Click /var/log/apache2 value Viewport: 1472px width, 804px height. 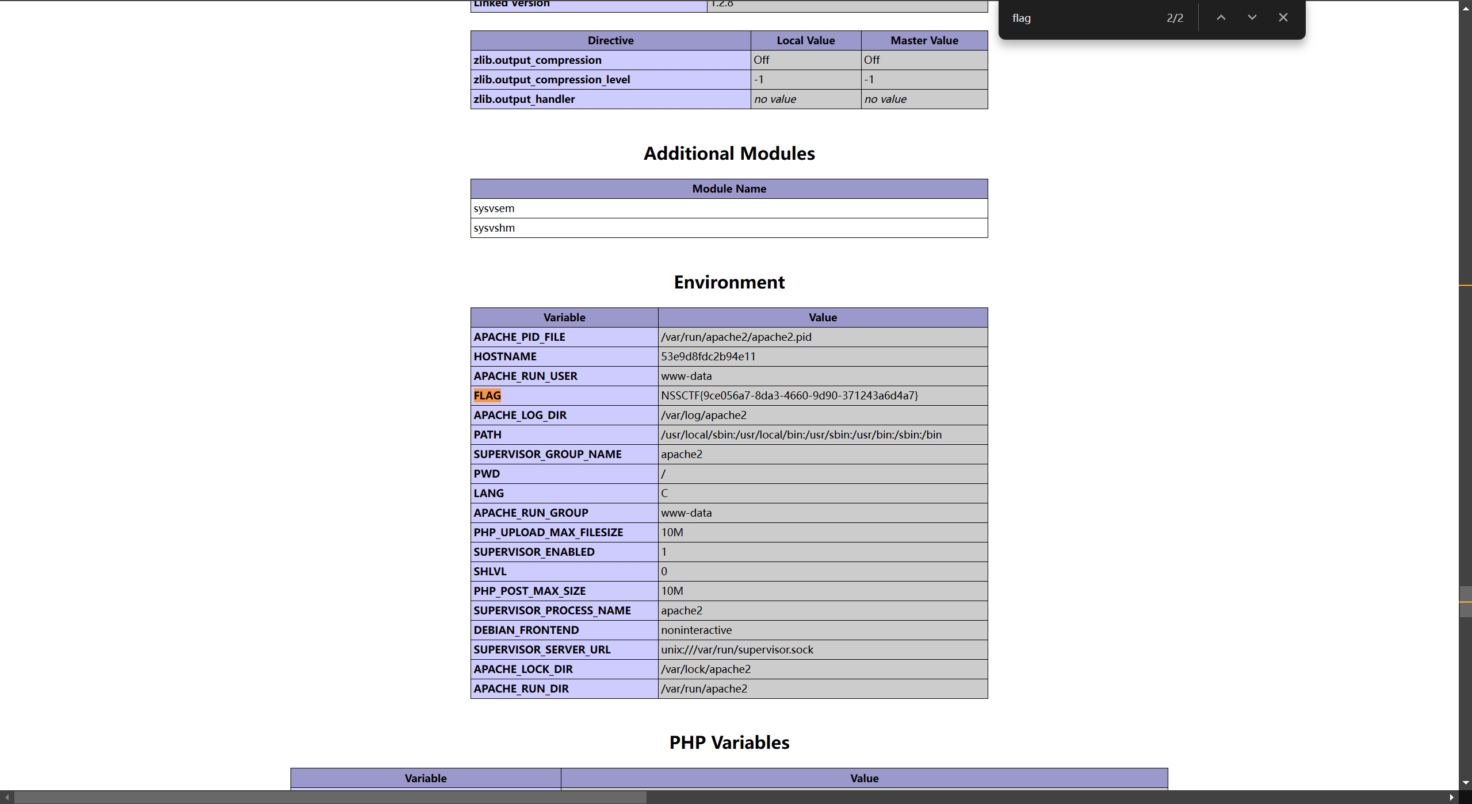pos(703,415)
